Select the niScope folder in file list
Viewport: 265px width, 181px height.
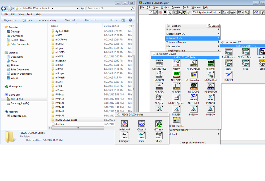pos(60,73)
